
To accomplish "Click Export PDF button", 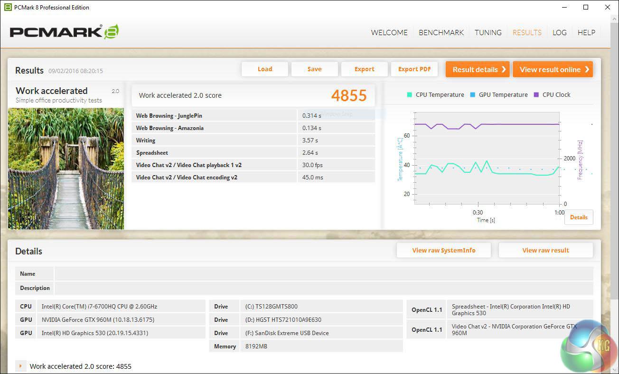I will click(414, 69).
